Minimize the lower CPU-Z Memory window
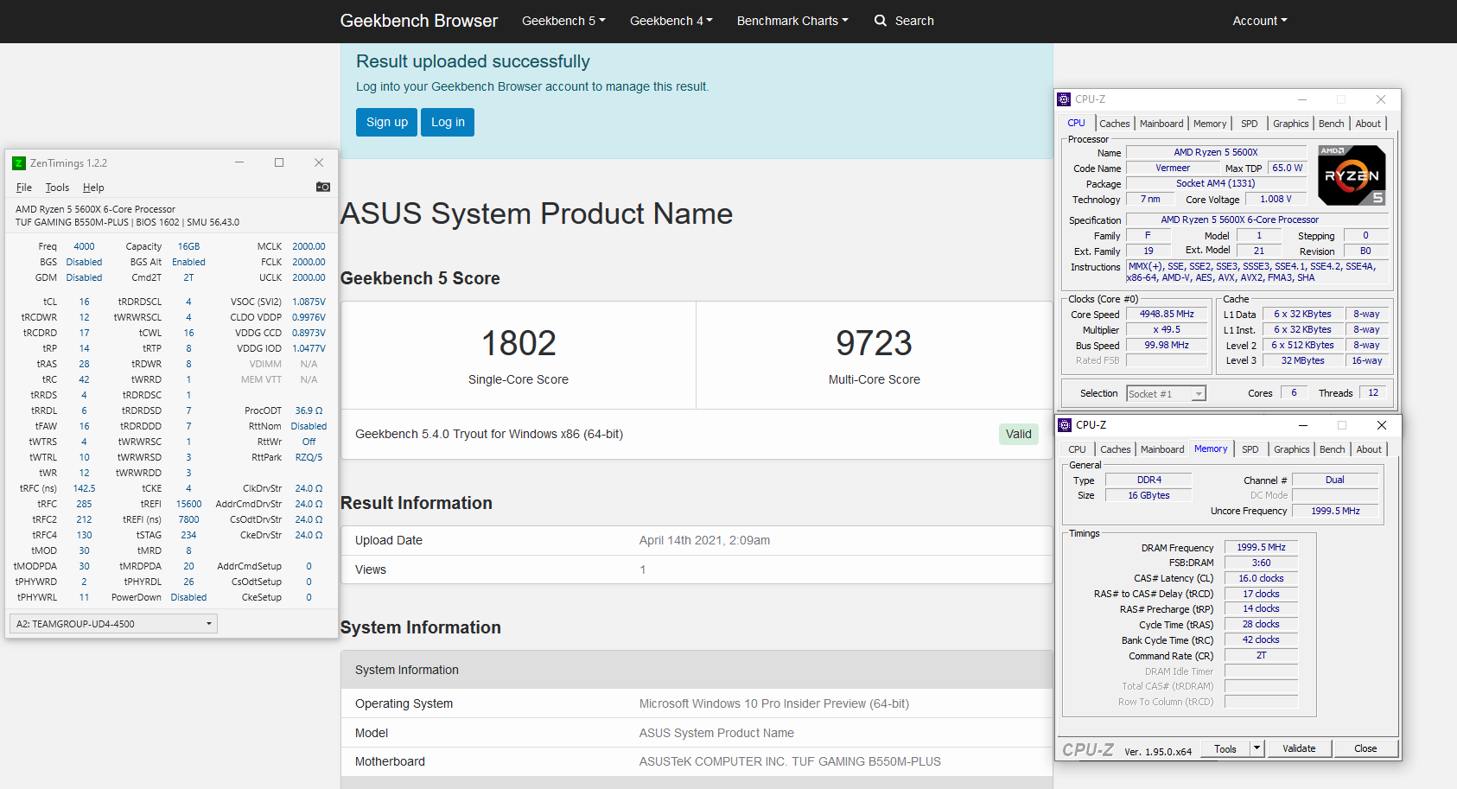Screen dimensions: 1457x789 [1302, 425]
